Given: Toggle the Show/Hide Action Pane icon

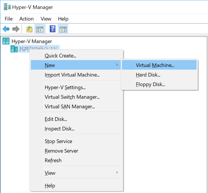Looking at the screenshot, I should pyautogui.click(x=63, y=29).
